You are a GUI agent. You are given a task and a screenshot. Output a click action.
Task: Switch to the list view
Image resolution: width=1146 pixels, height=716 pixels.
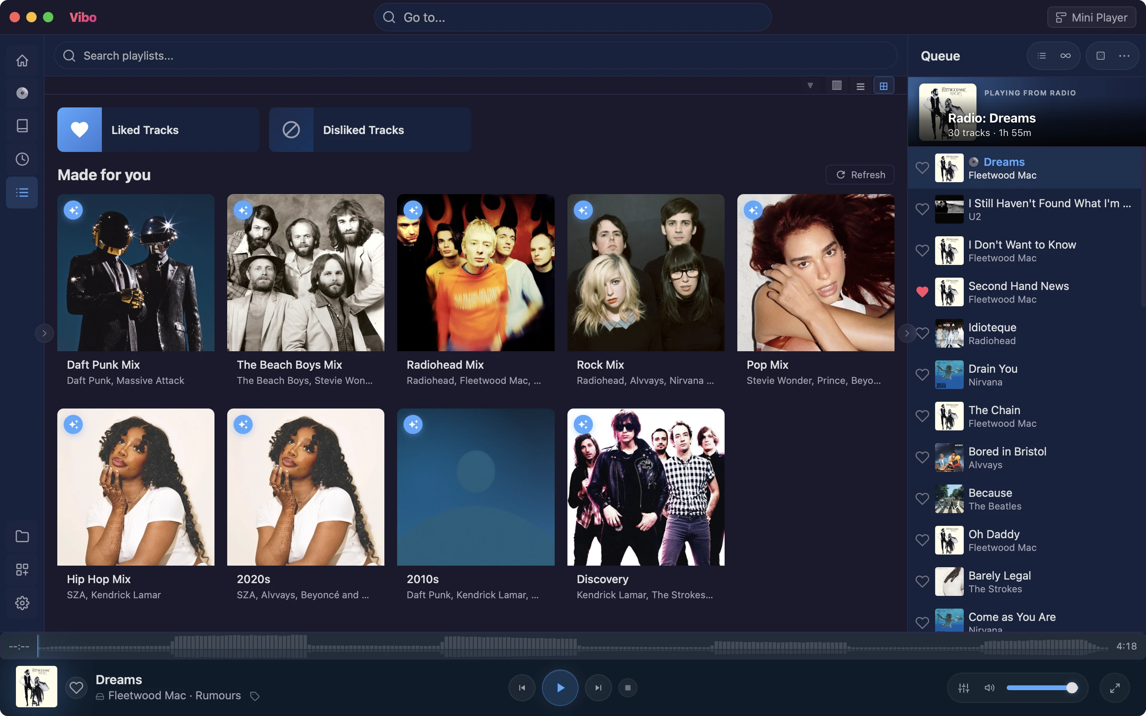click(860, 86)
